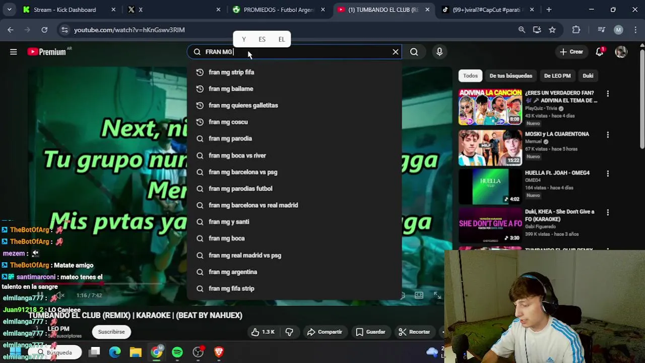The height and width of the screenshot is (363, 645).
Task: Select the De LEO PM filter chip
Action: tap(557, 76)
